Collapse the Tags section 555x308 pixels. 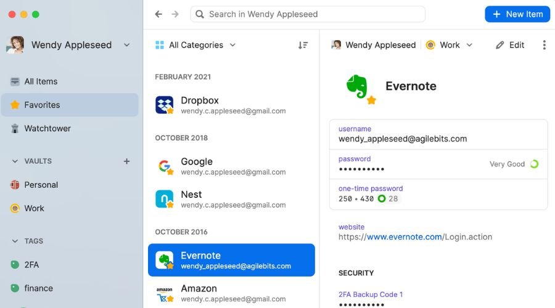coord(15,241)
